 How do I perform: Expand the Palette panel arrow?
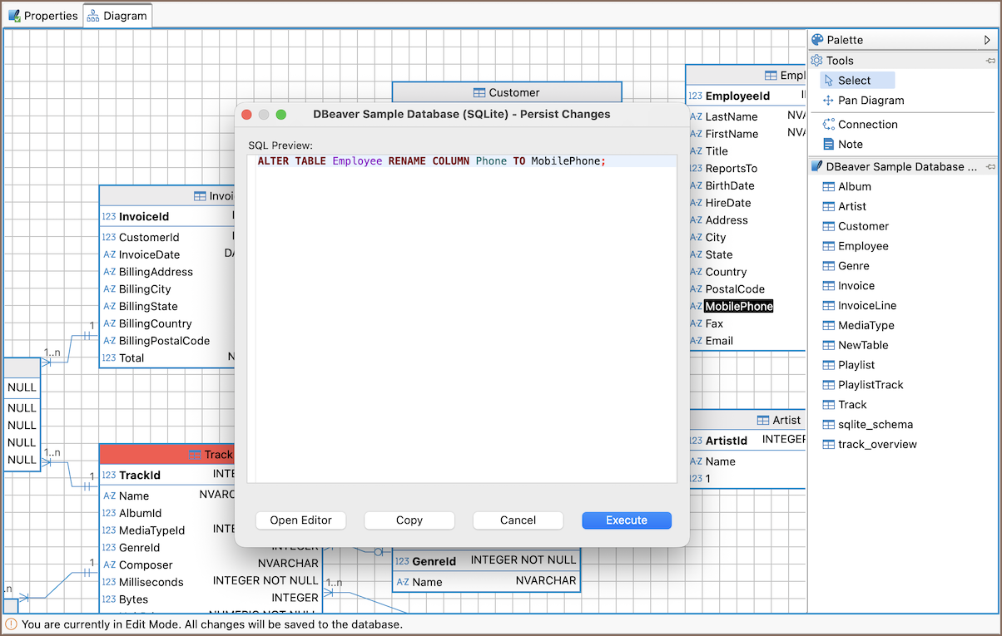(x=987, y=40)
